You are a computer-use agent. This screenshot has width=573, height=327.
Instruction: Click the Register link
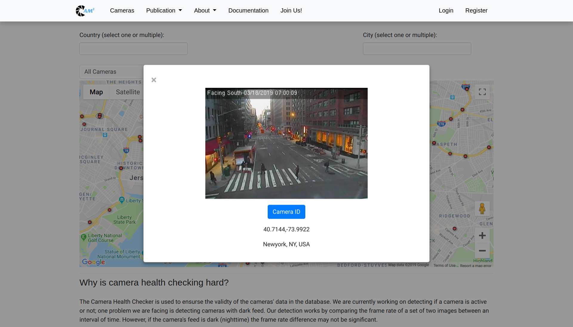tap(476, 11)
